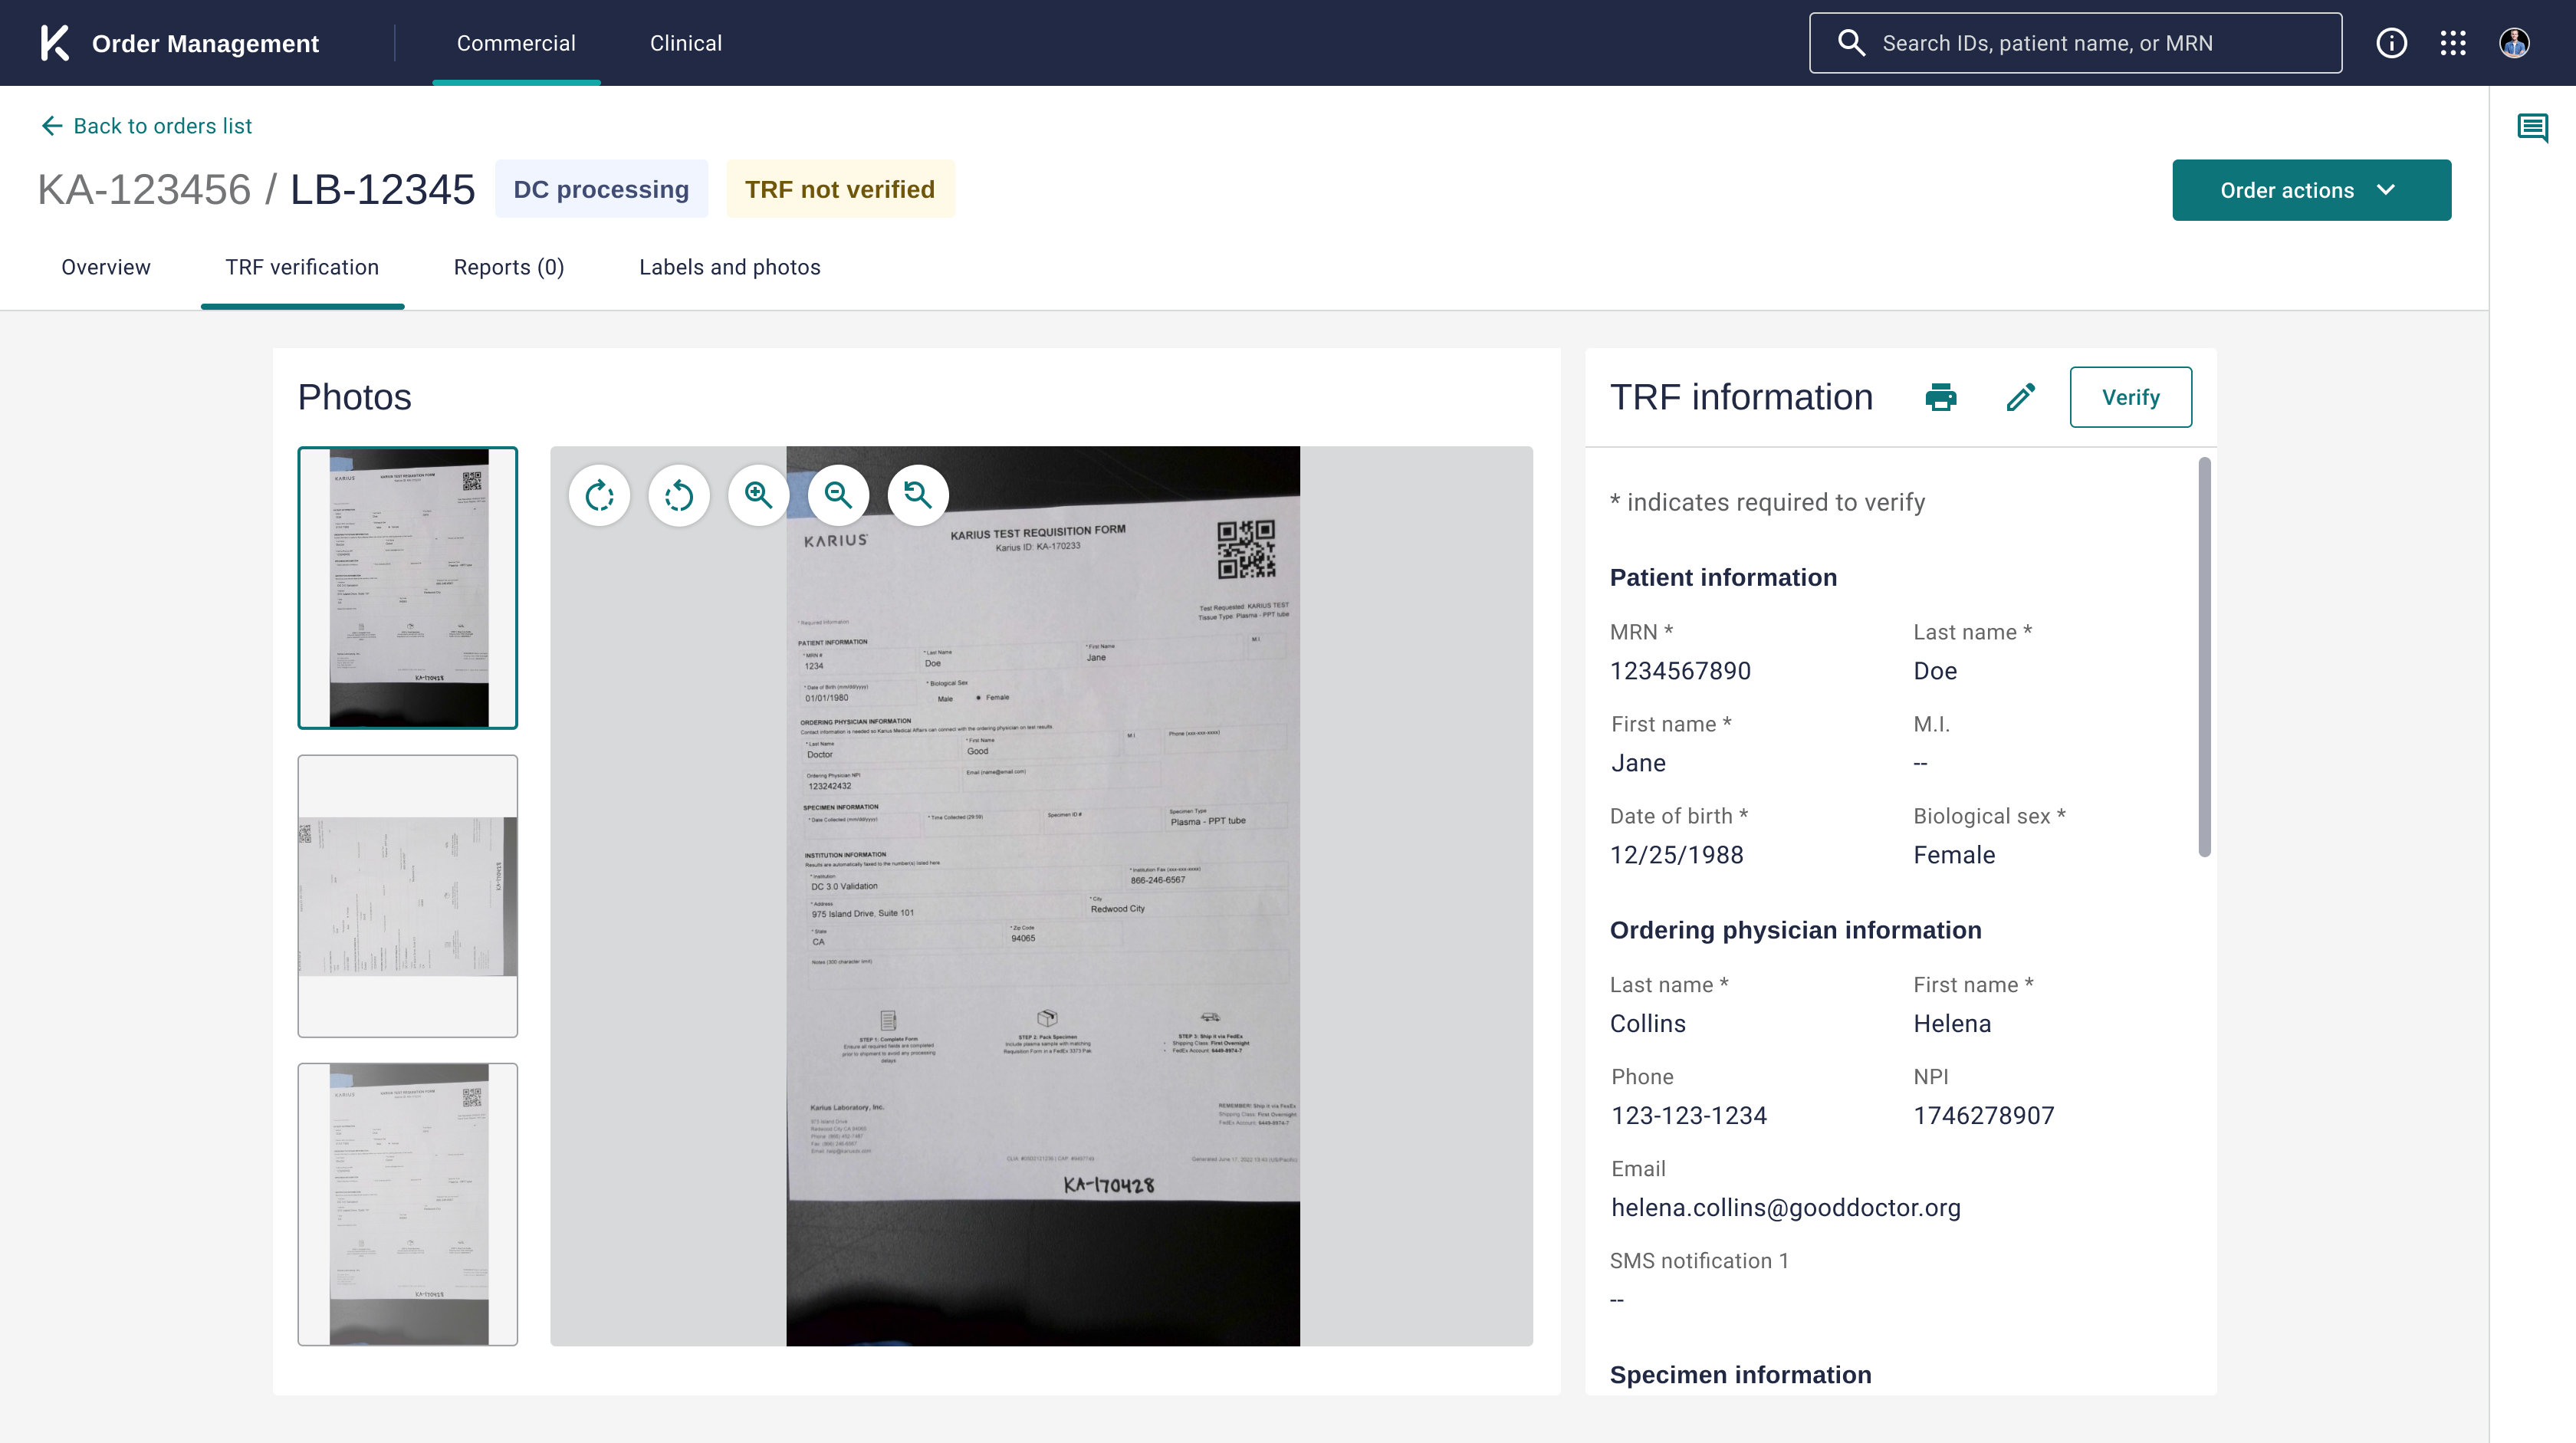Image resolution: width=2576 pixels, height=1443 pixels.
Task: Zoom in on the TRF photo
Action: 758,495
